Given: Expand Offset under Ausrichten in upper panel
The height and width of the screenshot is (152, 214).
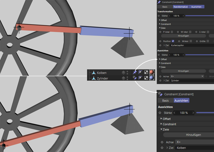Looking at the screenshot, I should [160, 59].
